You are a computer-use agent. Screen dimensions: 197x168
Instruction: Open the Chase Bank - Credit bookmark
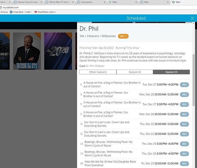(x=21, y=12)
